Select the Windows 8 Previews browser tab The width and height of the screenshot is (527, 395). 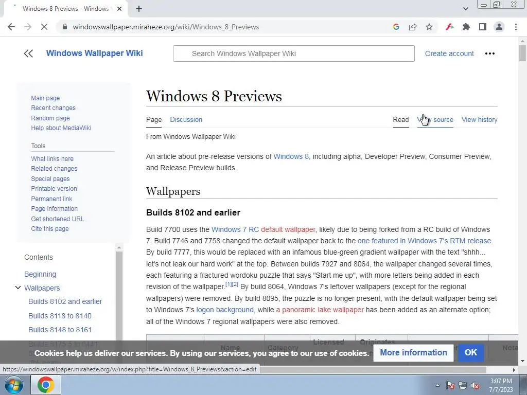point(65,9)
